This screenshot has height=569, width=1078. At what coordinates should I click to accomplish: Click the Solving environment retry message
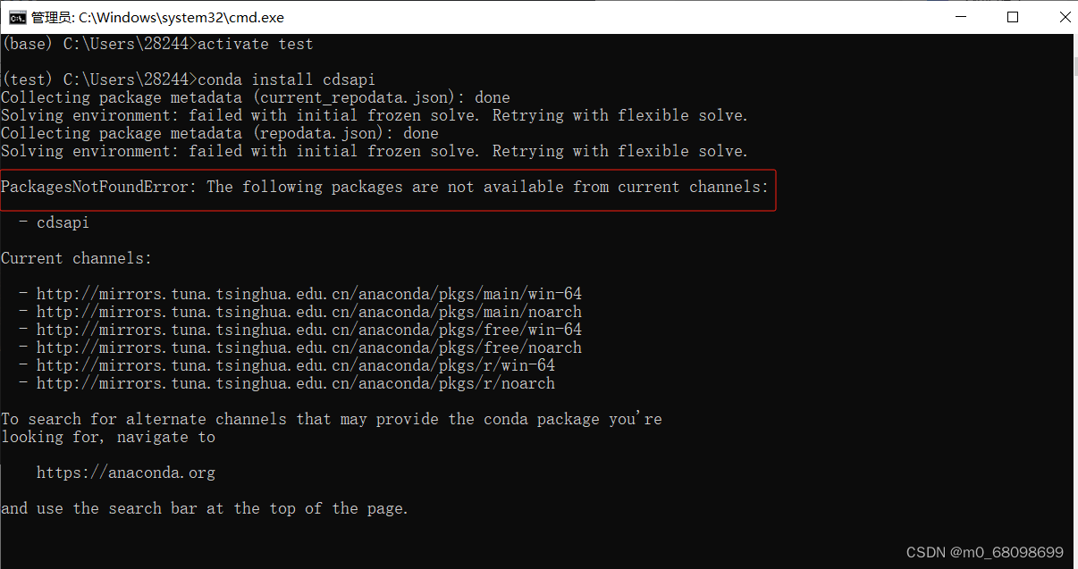pos(375,114)
